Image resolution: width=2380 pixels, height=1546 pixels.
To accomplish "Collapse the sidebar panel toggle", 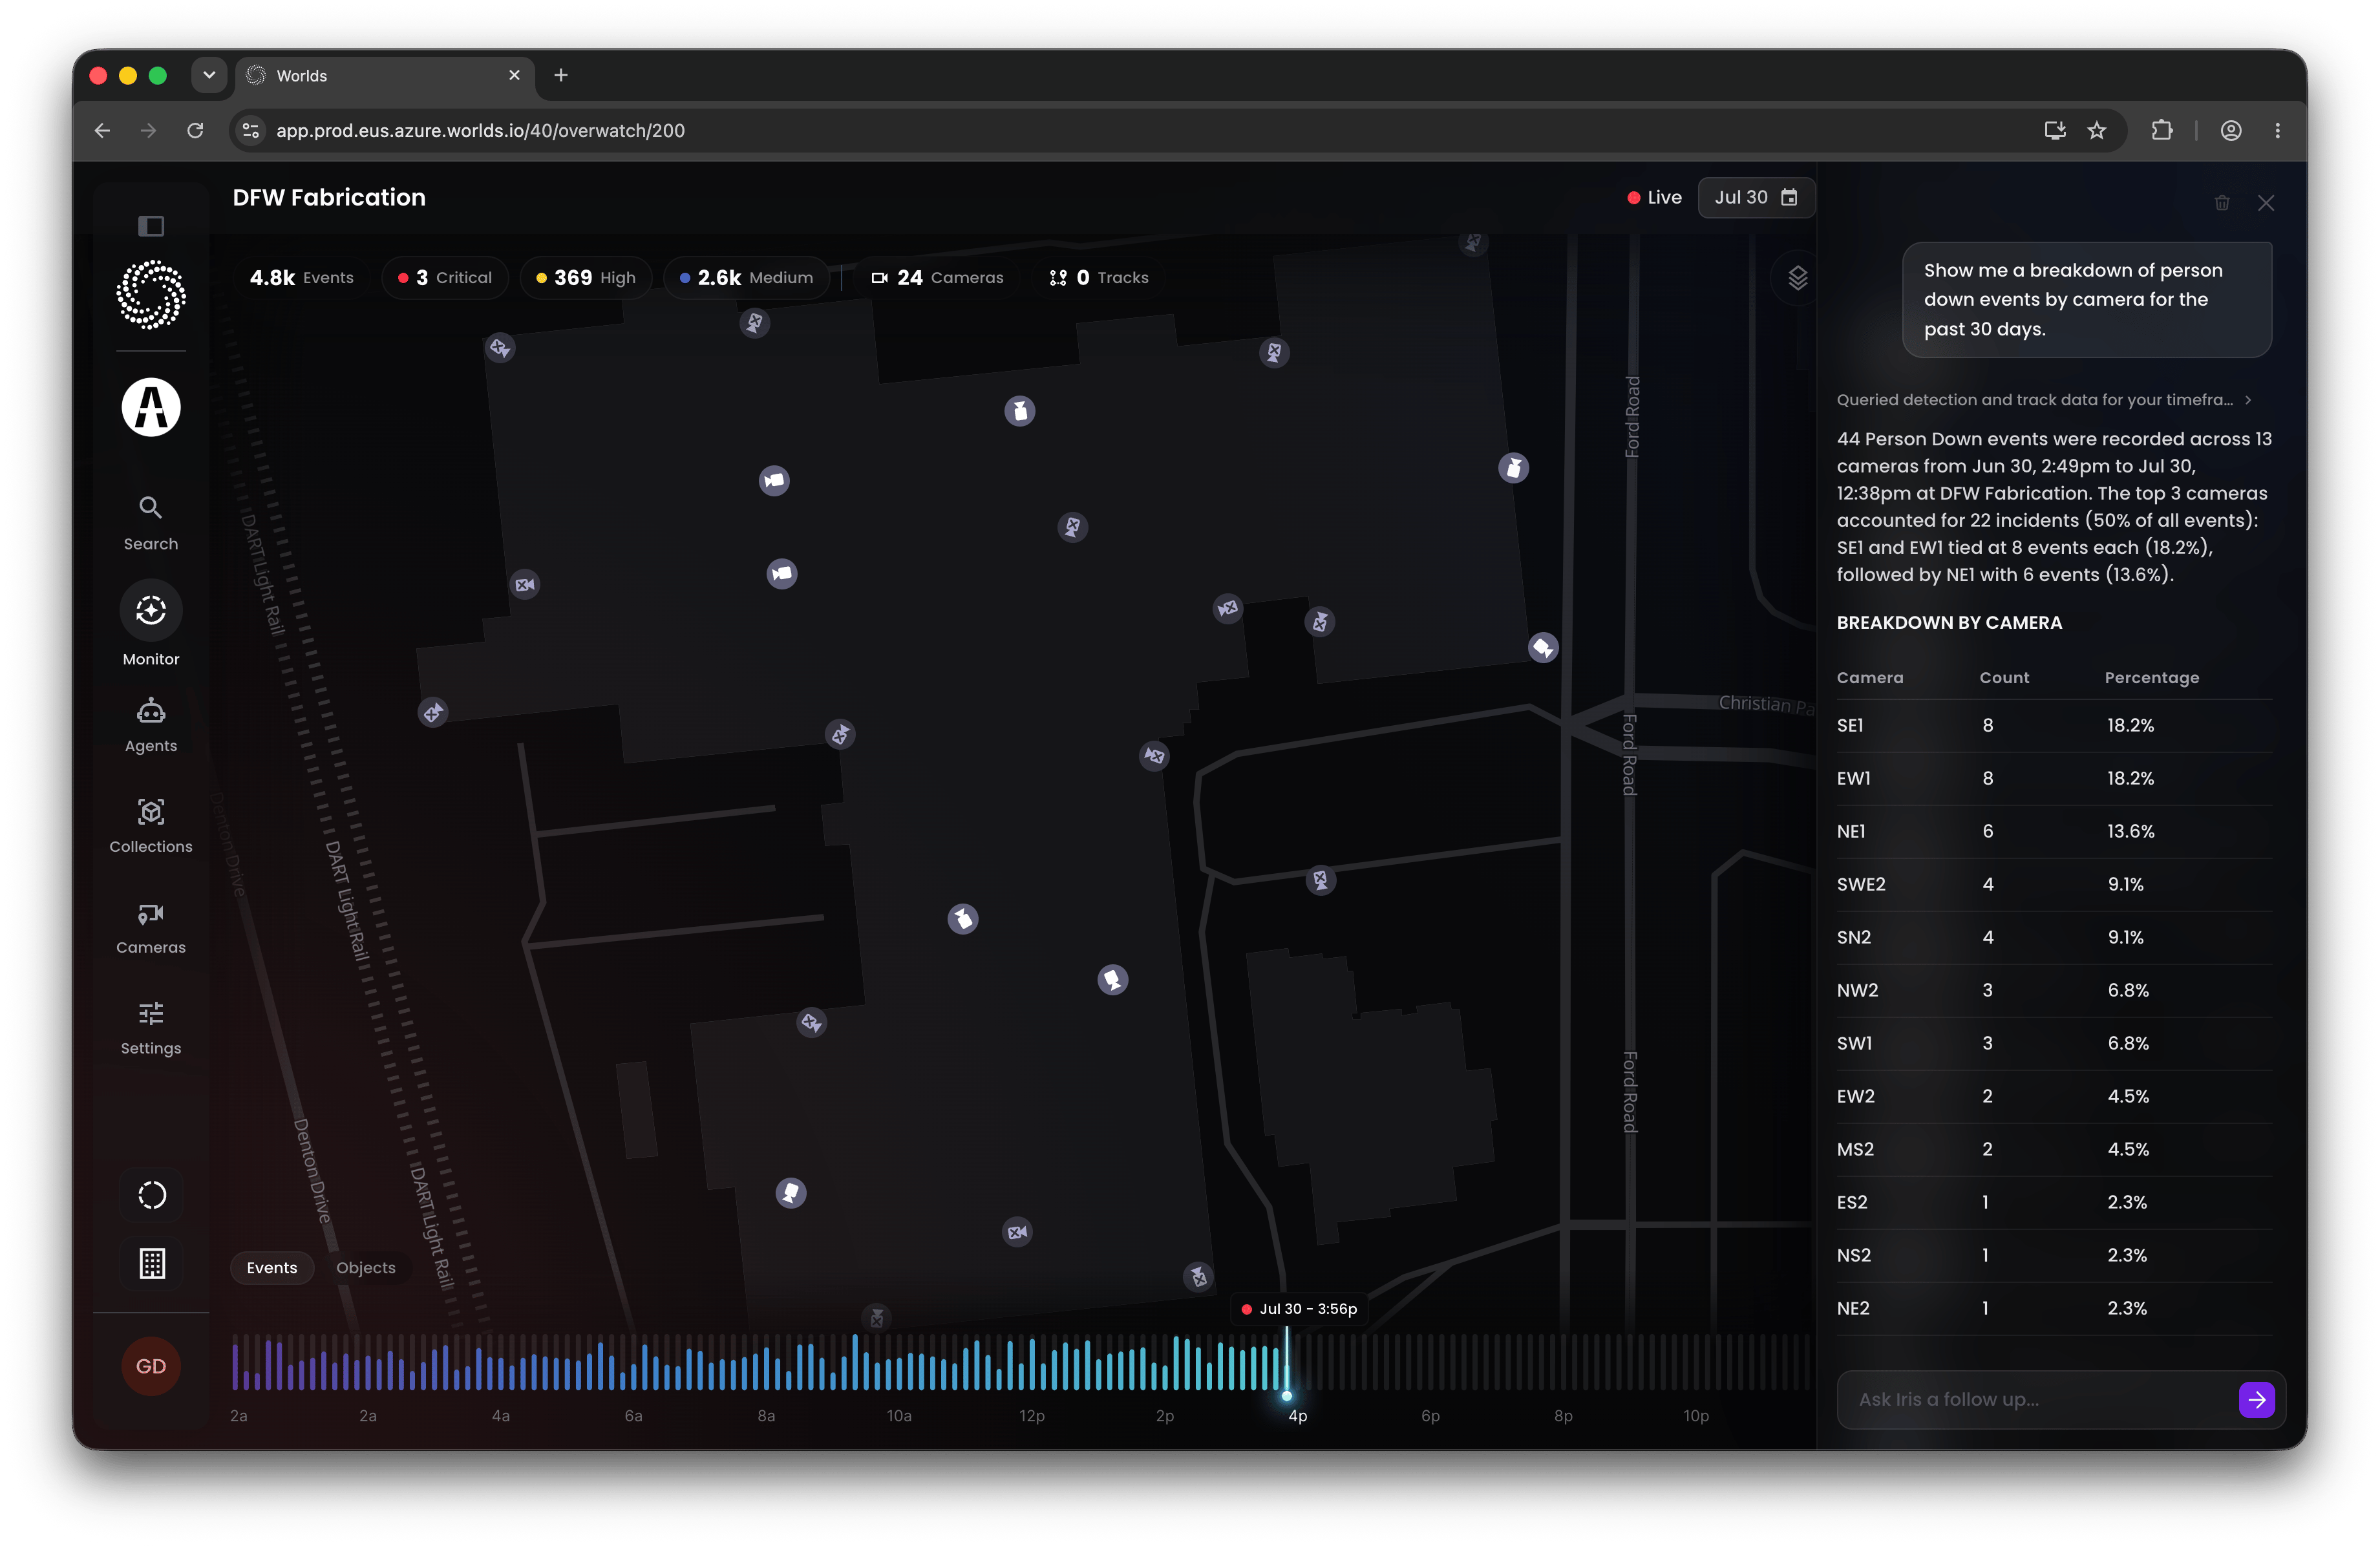I will (x=151, y=226).
